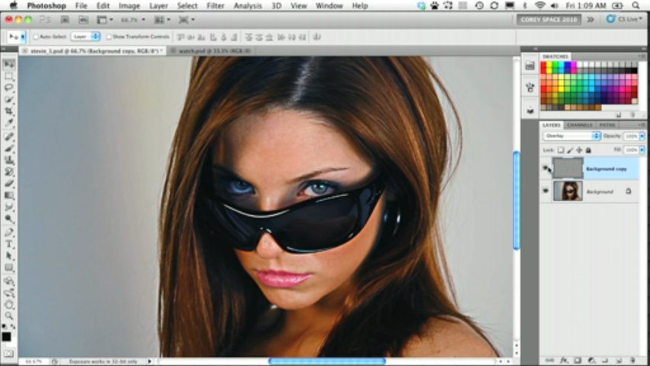Switch to the Channels tab
Screen dimensions: 650x366
579,125
